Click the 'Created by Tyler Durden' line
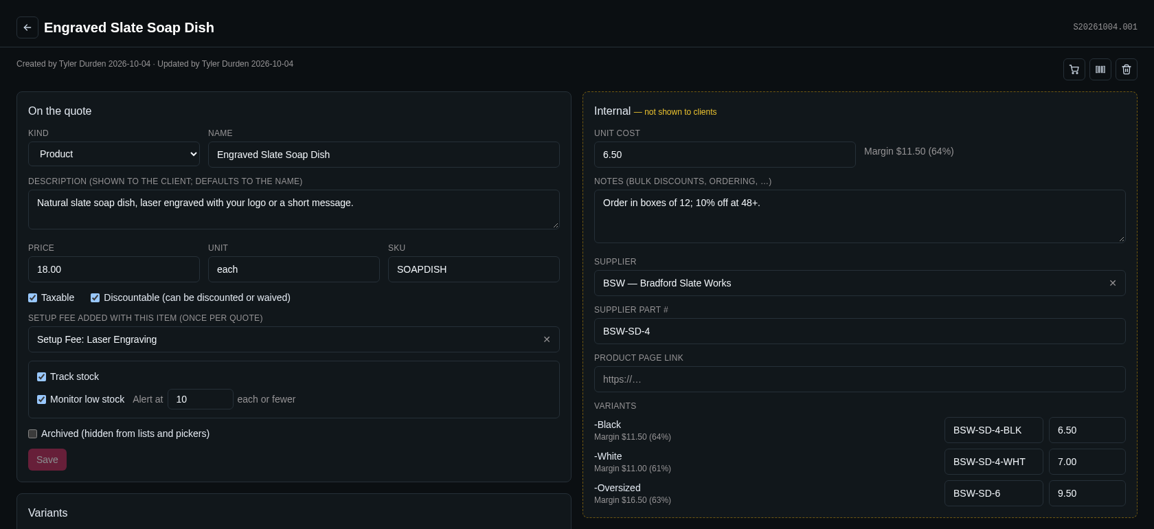Viewport: 1154px width, 529px height. [x=155, y=64]
